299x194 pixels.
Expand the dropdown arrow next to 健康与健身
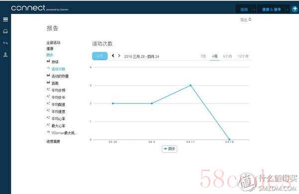[x=288, y=9]
